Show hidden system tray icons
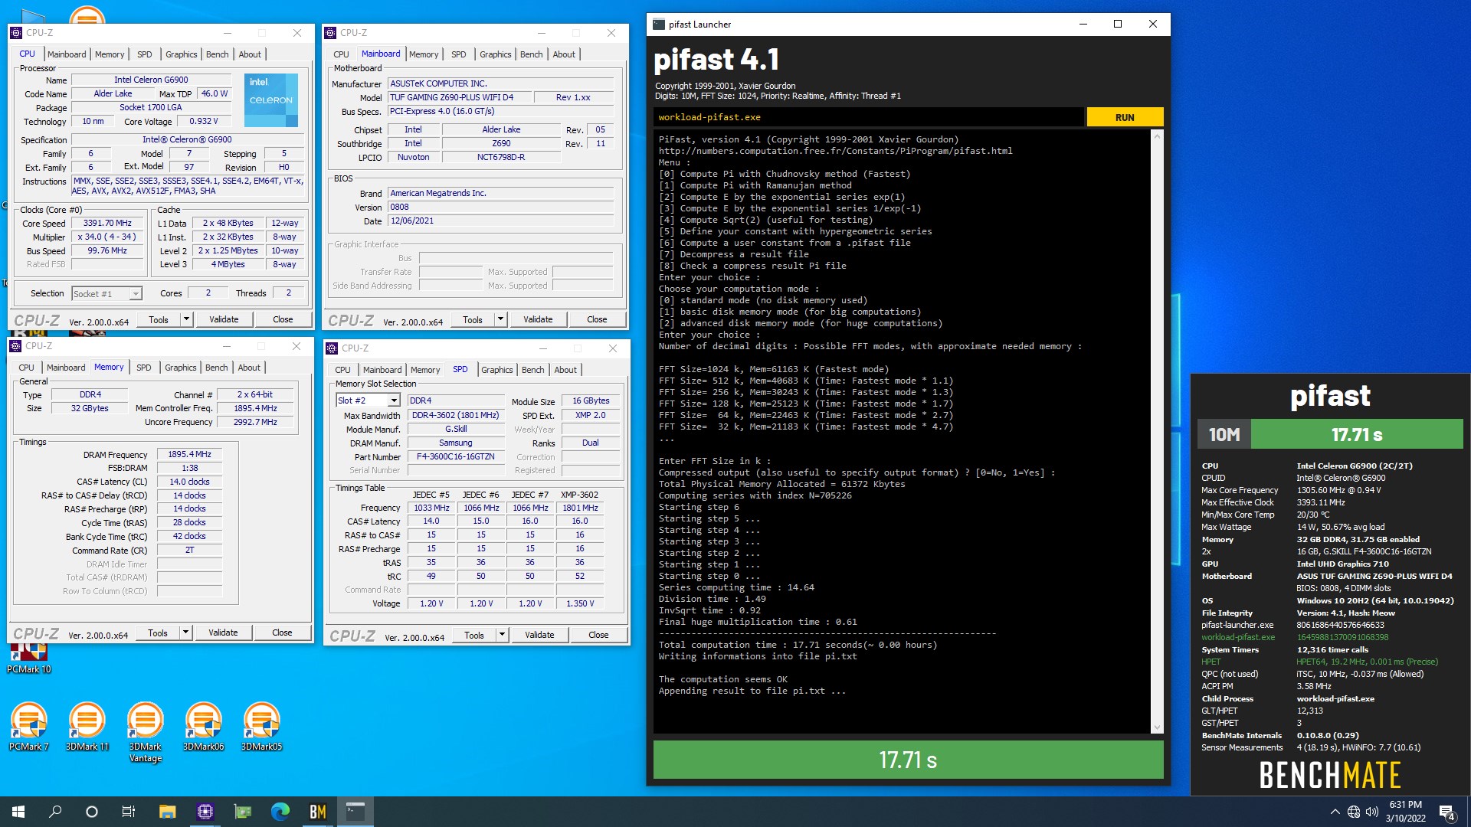 (x=1335, y=812)
